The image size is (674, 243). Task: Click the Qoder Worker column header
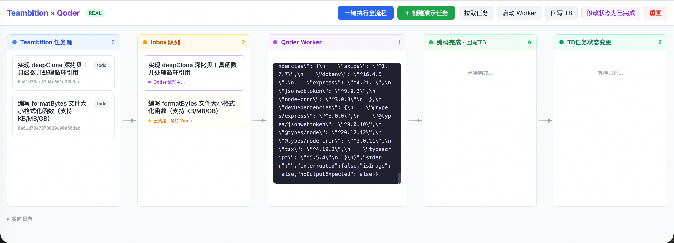337,42
